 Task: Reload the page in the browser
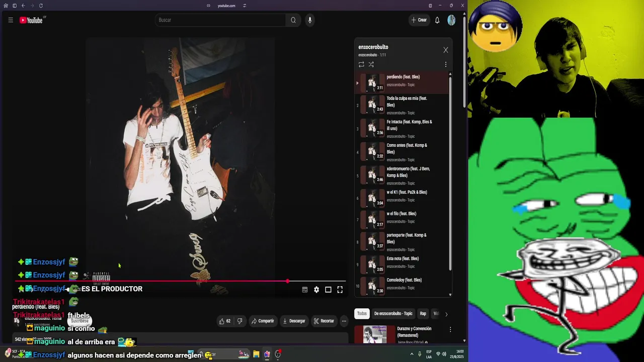click(41, 6)
